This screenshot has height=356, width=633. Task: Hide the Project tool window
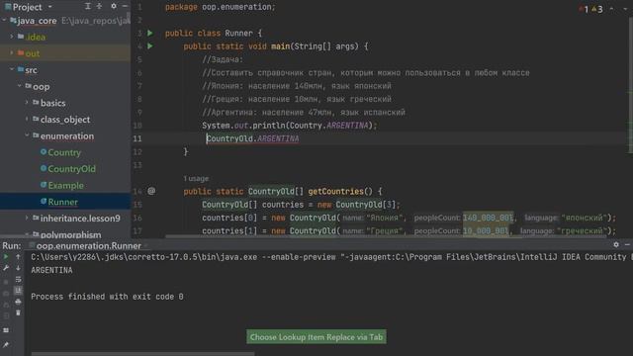[125, 6]
